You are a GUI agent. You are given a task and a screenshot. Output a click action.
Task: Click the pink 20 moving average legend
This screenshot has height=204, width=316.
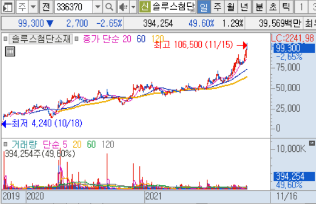click(x=127, y=39)
